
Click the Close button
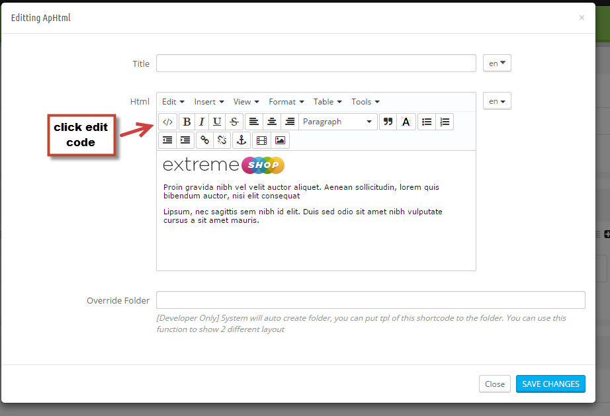(x=495, y=384)
